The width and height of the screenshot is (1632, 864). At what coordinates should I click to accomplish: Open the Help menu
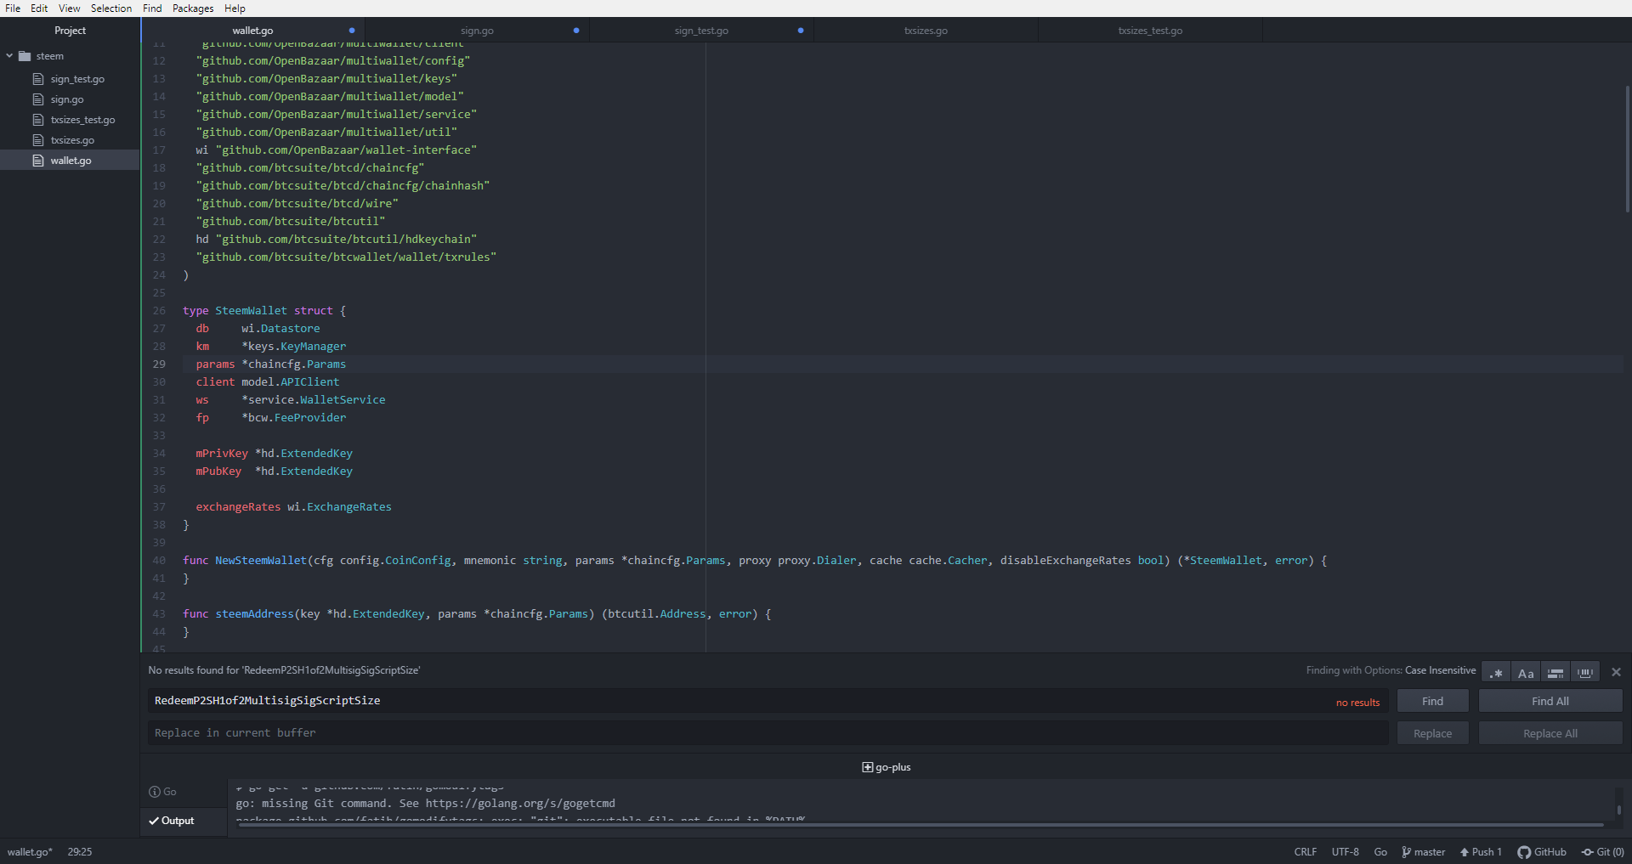coord(235,8)
